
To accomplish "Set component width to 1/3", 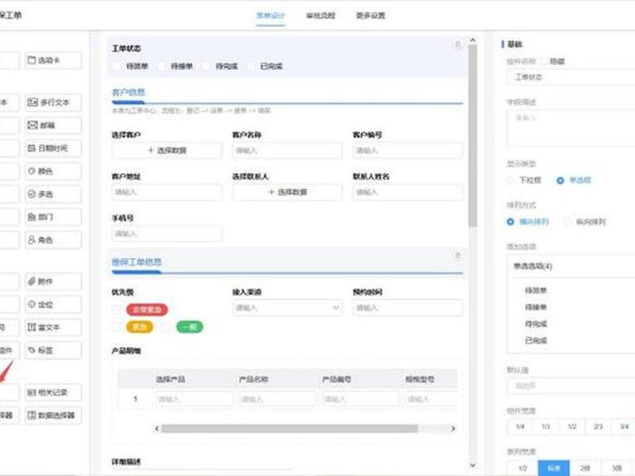I will (546, 427).
